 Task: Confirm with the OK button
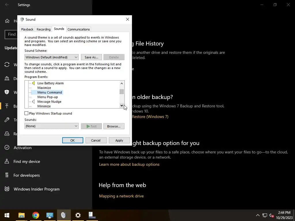(73, 140)
